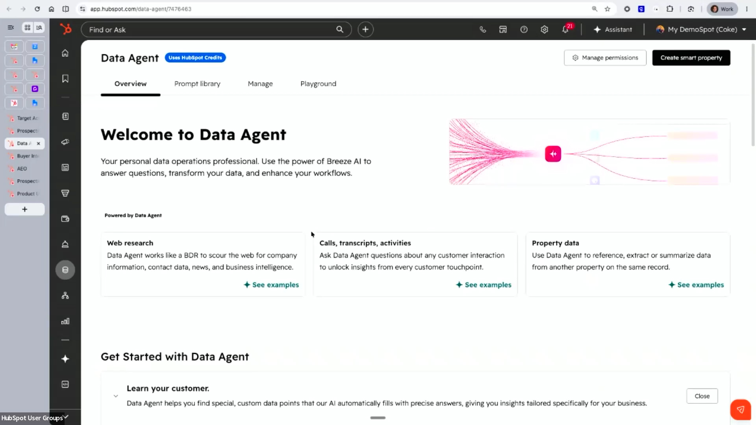Viewport: 756px width, 425px height.
Task: Click the browser address bar URL
Action: tap(141, 9)
